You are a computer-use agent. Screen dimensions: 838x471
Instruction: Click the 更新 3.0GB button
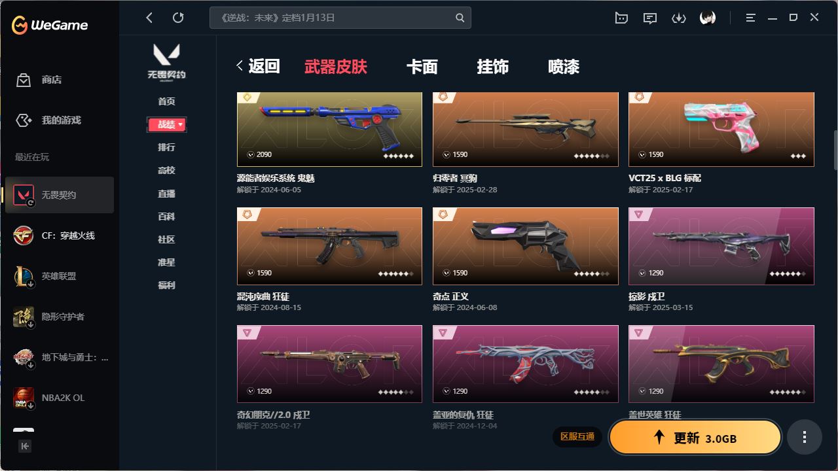pyautogui.click(x=695, y=437)
